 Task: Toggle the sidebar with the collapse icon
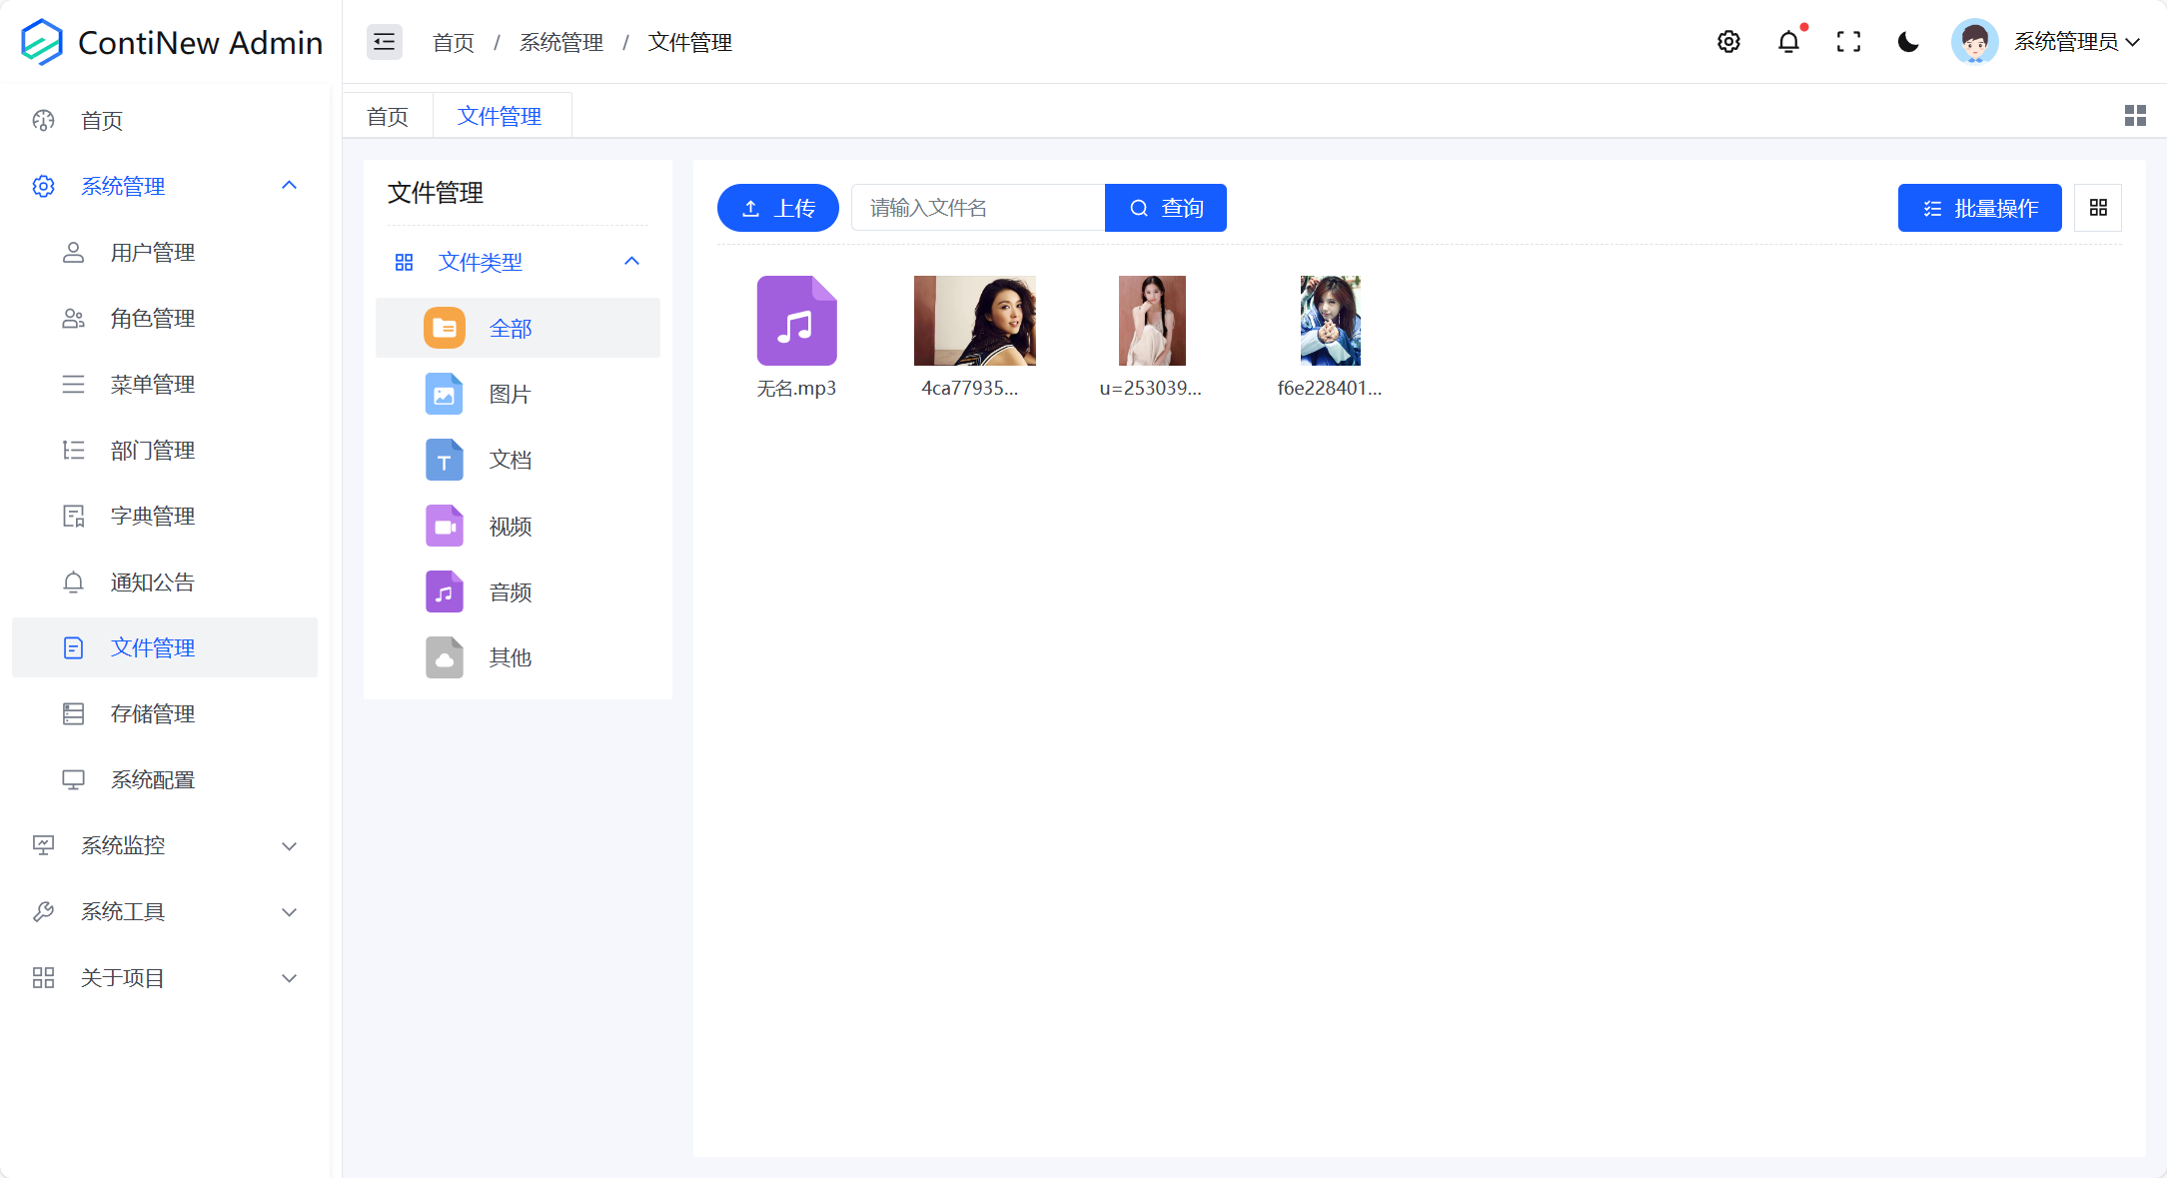384,42
